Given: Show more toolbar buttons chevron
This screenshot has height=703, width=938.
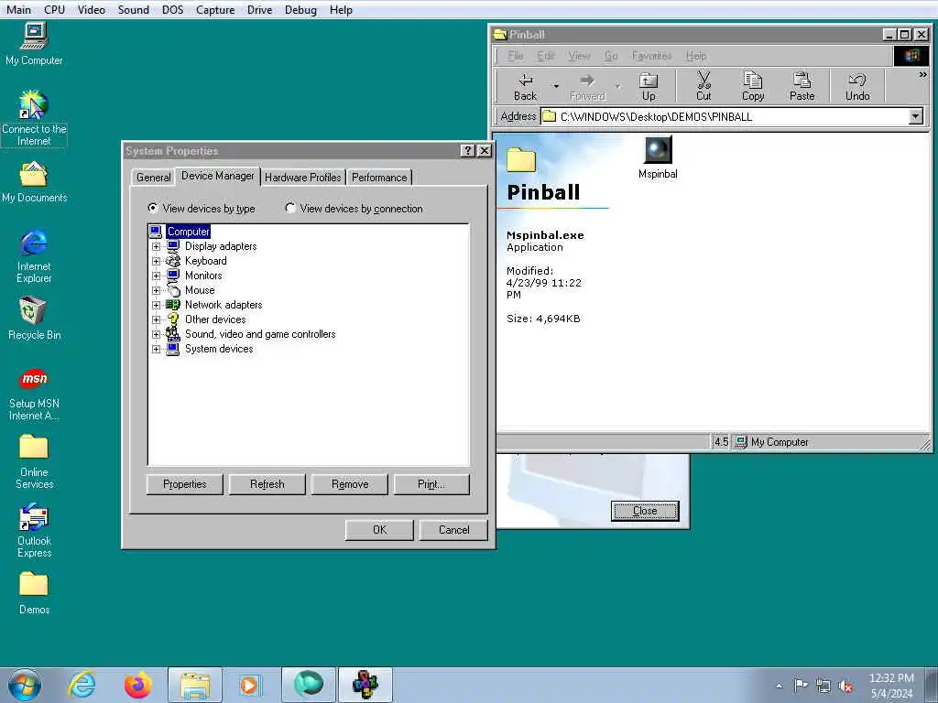Looking at the screenshot, I should [x=922, y=75].
